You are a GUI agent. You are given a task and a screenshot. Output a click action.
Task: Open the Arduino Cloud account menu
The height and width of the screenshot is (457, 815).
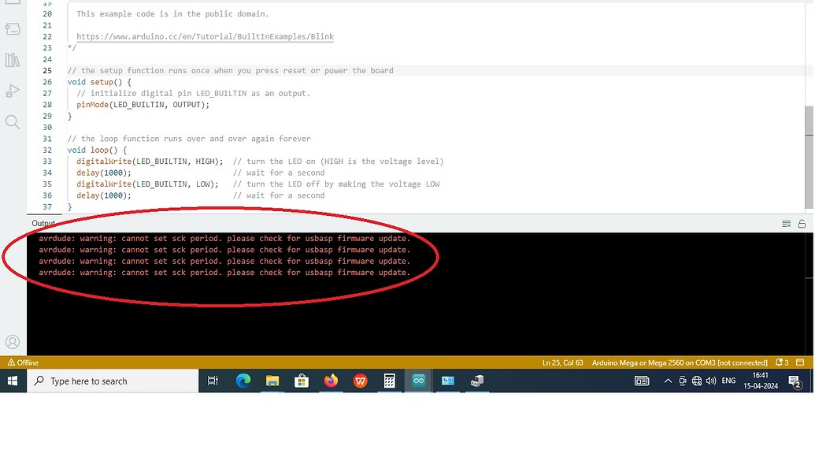pyautogui.click(x=12, y=342)
